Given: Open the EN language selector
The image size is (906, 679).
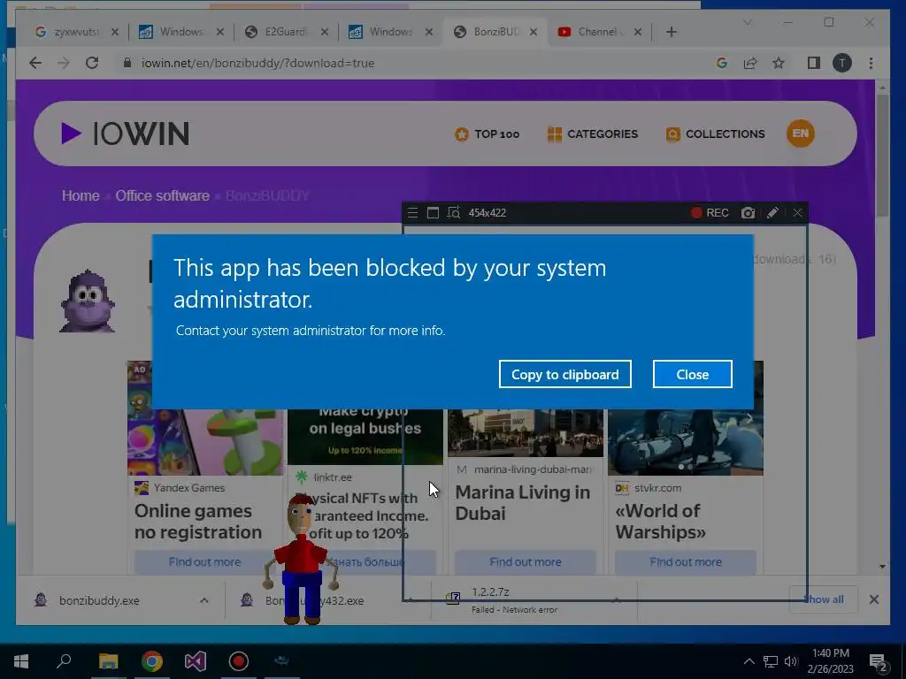Looking at the screenshot, I should click(x=800, y=134).
